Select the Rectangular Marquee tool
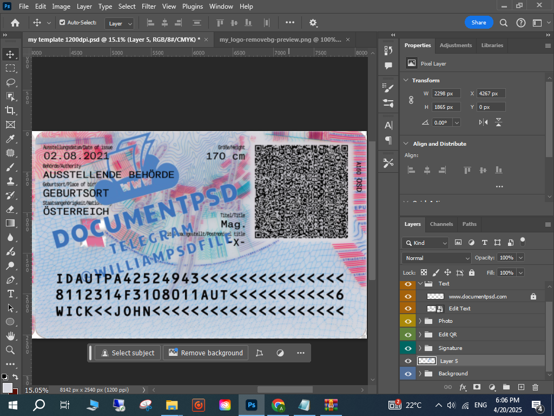Image resolution: width=554 pixels, height=416 pixels. pyautogui.click(x=10, y=68)
